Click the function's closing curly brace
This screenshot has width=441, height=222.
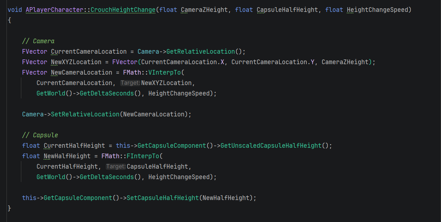click(9, 208)
